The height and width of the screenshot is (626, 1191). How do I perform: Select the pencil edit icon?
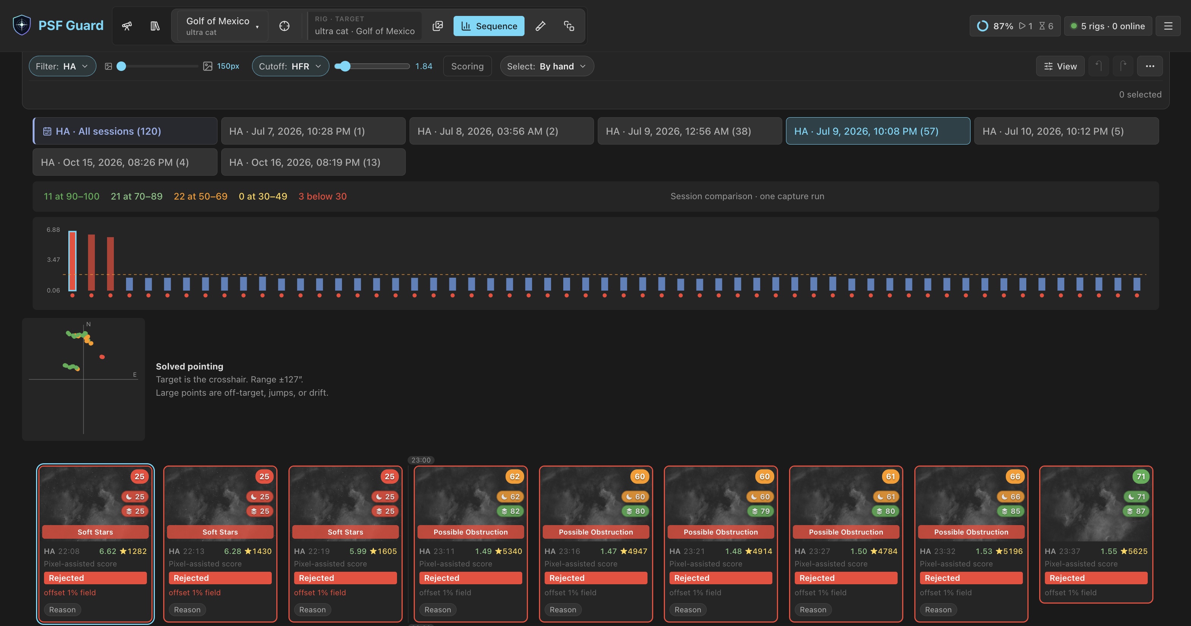pyautogui.click(x=540, y=26)
